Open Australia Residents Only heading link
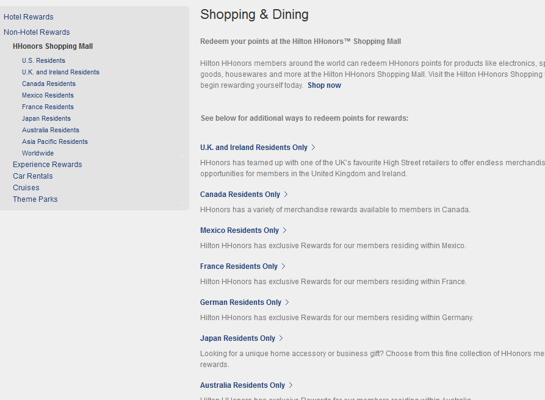The width and height of the screenshot is (545, 400). coord(242,385)
